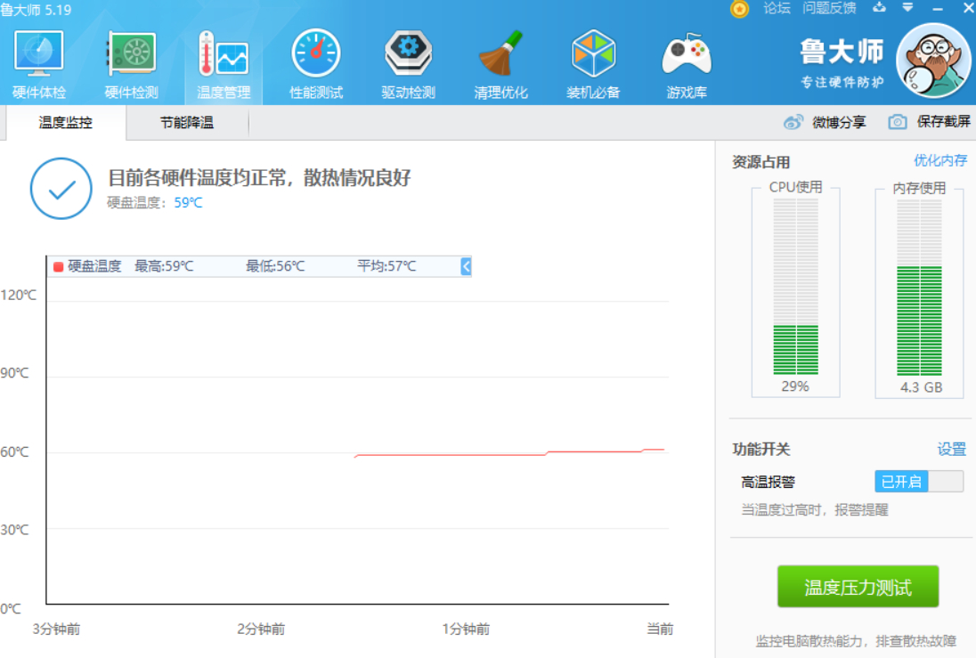Click the camera screenshot icon
Screen dimensions: 976x658
click(x=897, y=122)
